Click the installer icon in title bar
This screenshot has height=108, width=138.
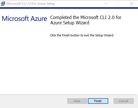click(x=3, y=4)
